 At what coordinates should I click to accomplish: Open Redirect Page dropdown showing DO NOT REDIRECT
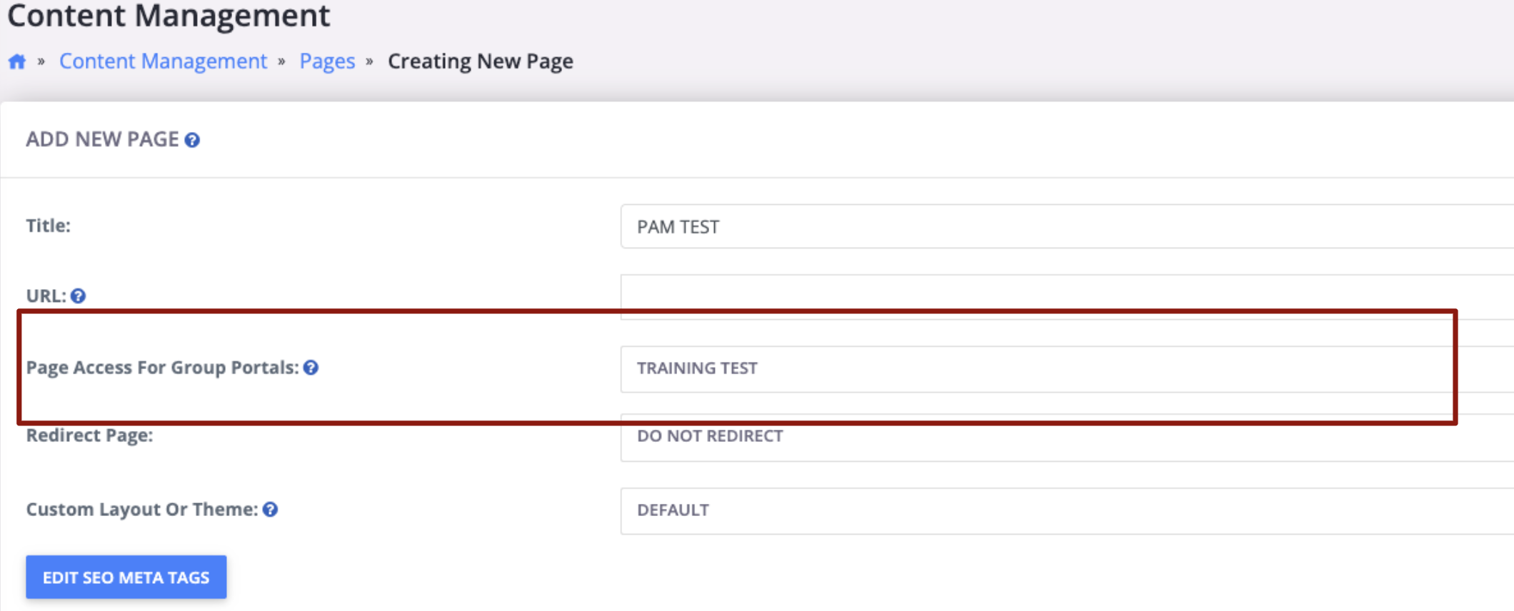click(x=1067, y=437)
